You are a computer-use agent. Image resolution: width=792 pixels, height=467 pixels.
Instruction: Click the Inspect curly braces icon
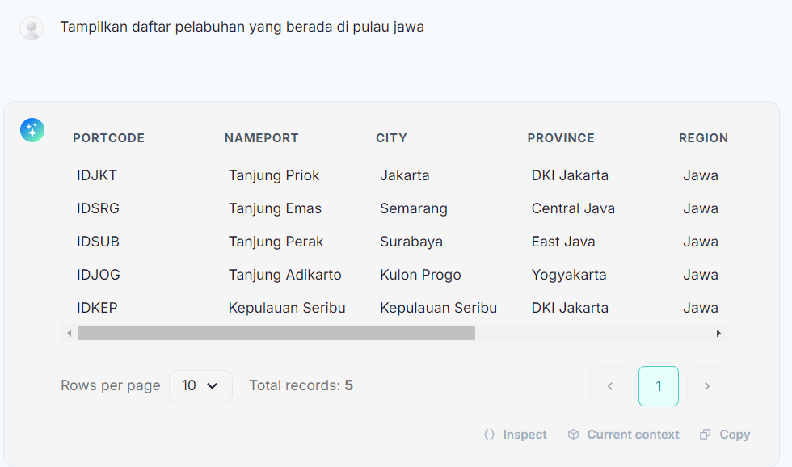[x=489, y=435]
